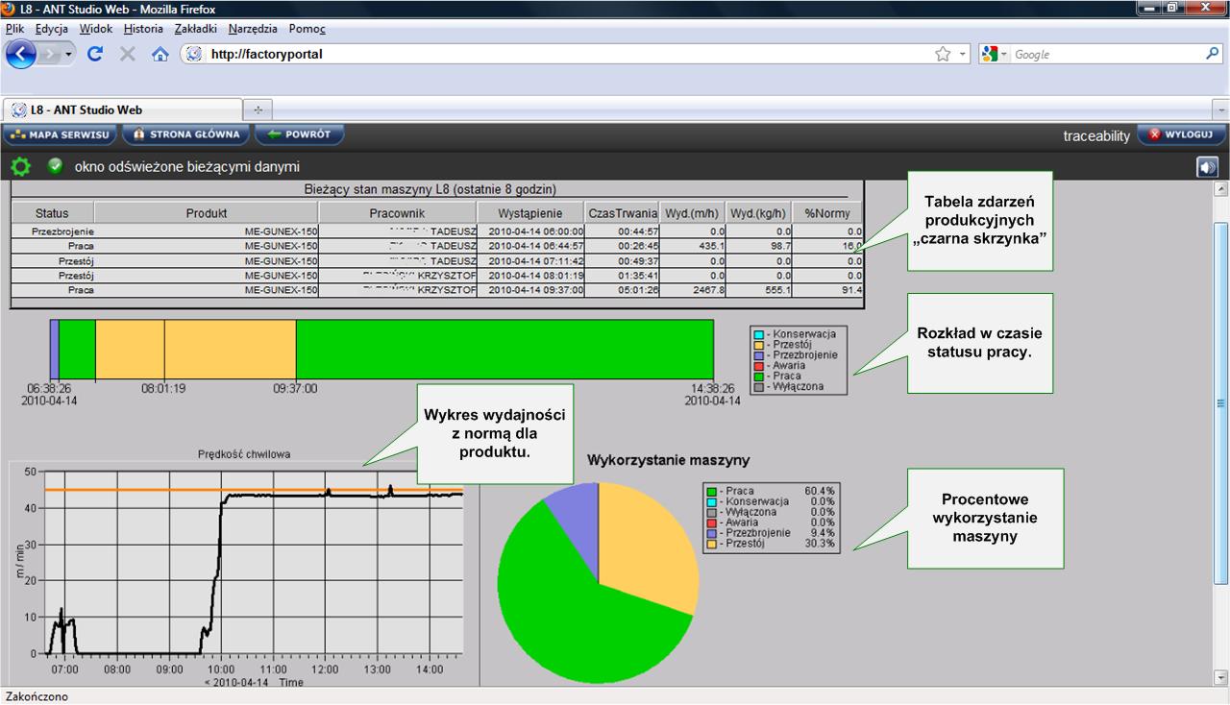Open the MAPA SERWISU button
Viewport: 1230px width, 705px height.
[60, 134]
